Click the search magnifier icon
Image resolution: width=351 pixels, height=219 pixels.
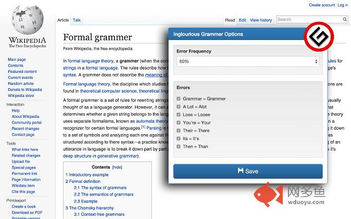(345, 20)
